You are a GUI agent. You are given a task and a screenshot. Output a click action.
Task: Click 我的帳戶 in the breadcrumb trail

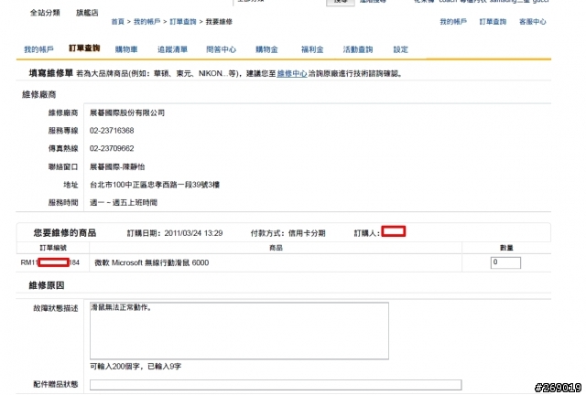point(146,22)
